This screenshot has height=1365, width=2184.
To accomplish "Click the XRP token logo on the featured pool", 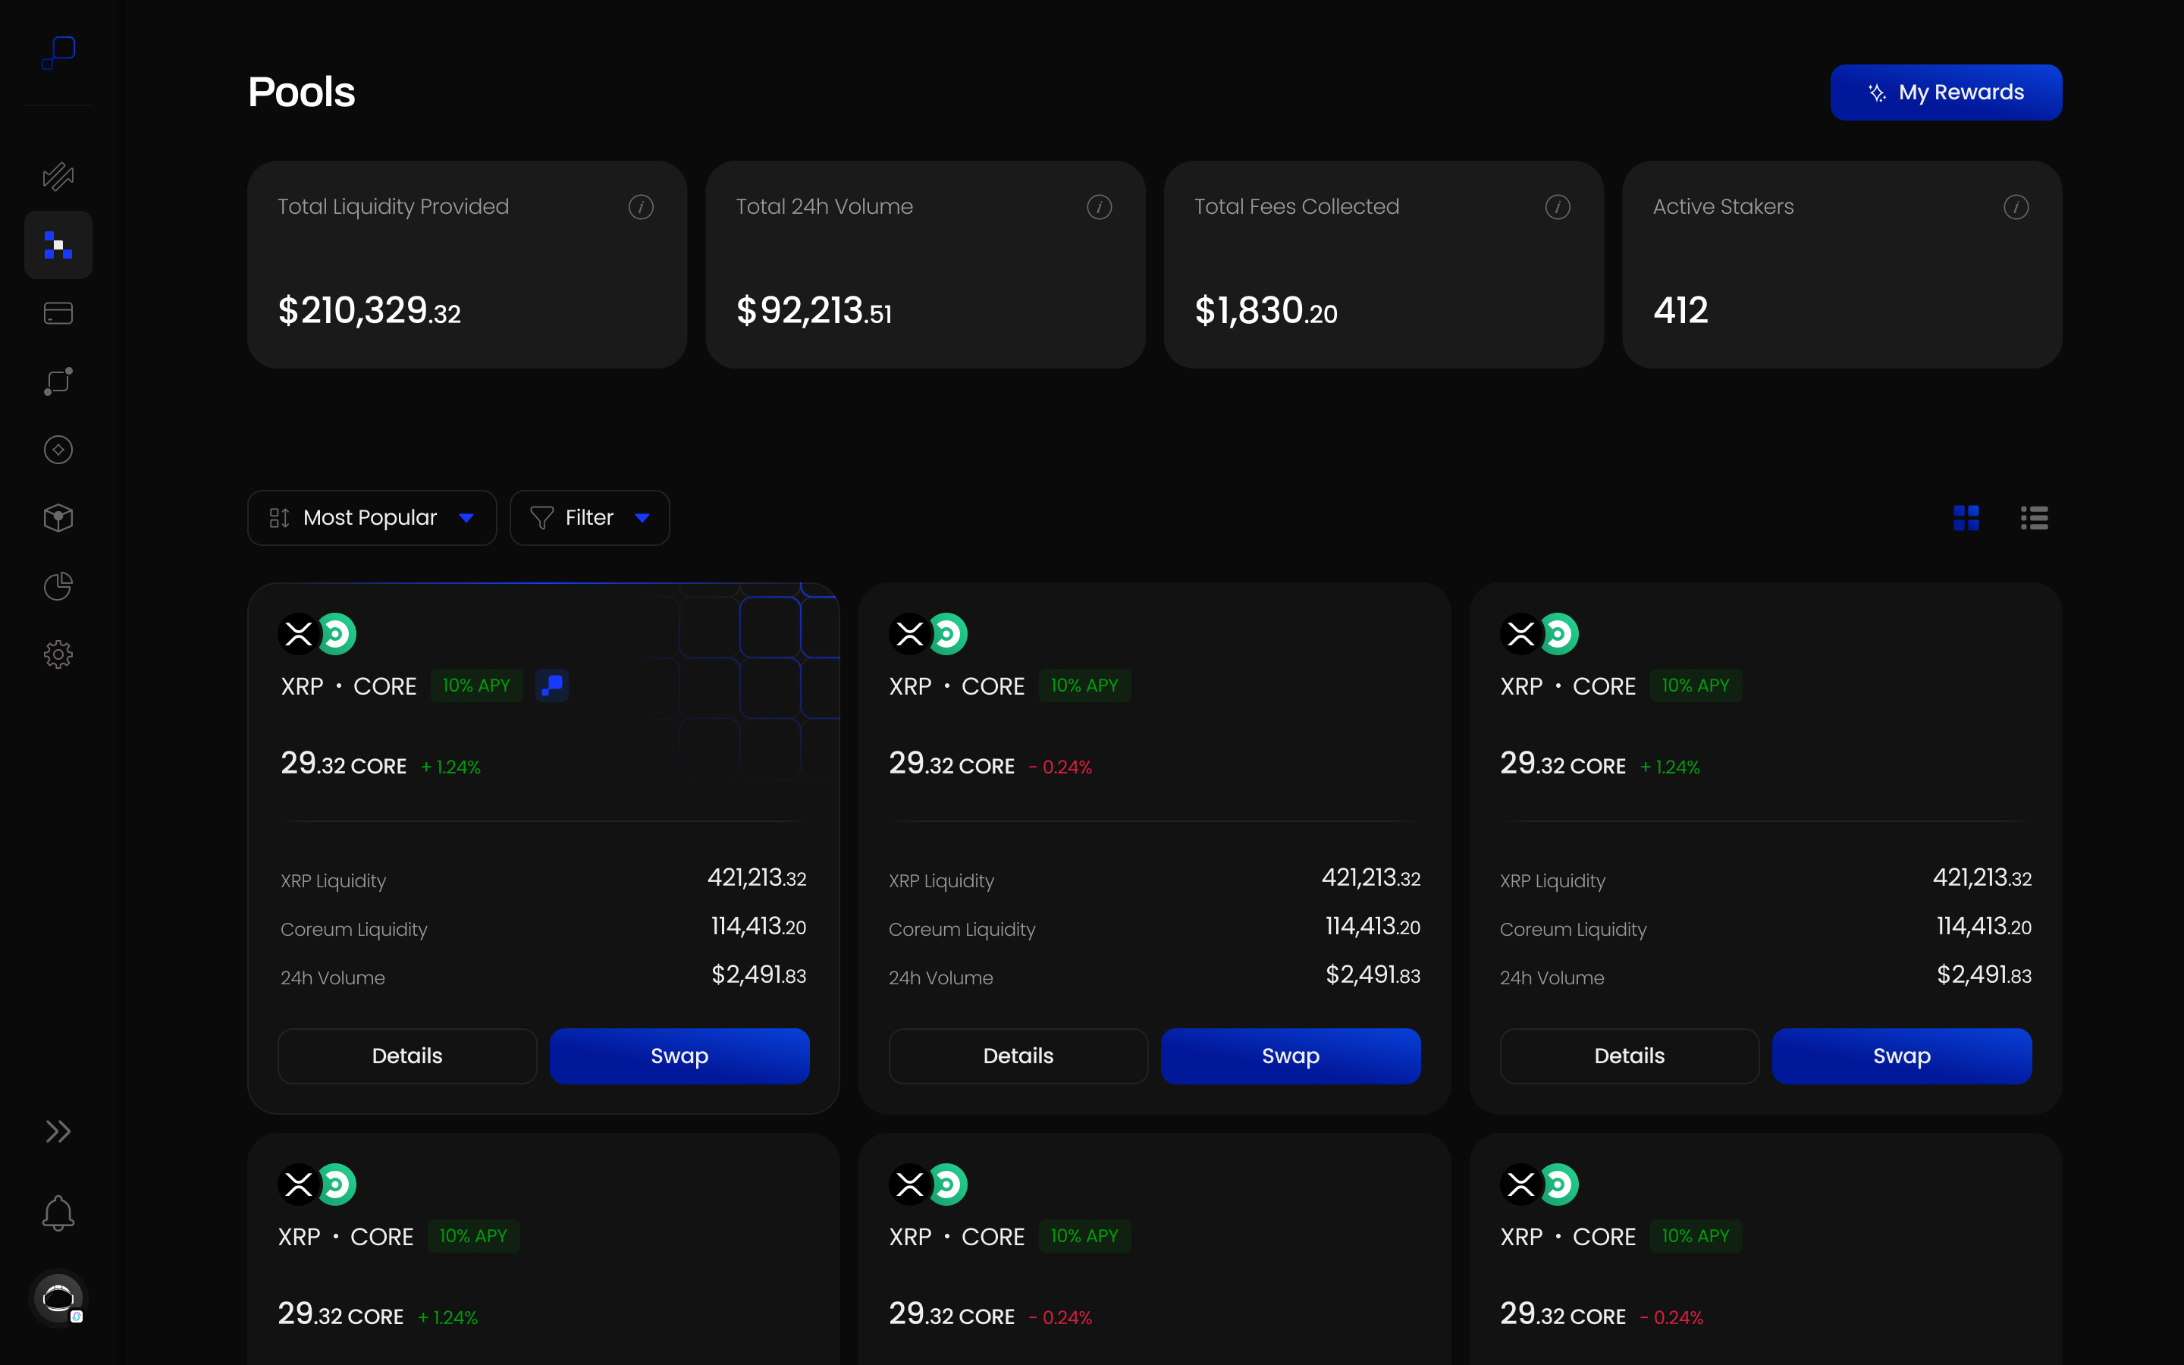I will pos(298,633).
